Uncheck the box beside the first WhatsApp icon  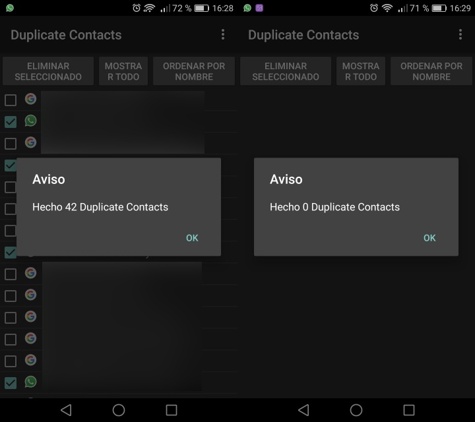tap(11, 122)
